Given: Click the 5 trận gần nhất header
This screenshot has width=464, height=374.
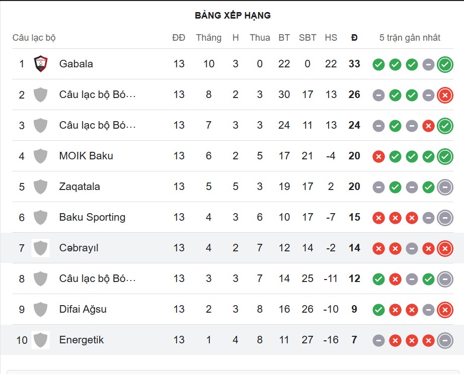Looking at the screenshot, I should click(410, 38).
